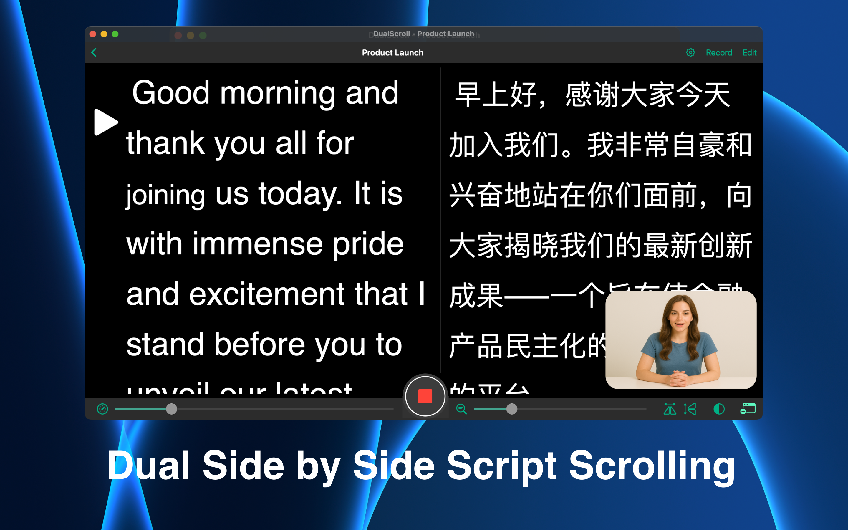
Task: Minimize the DualScroll window
Action: (x=104, y=34)
